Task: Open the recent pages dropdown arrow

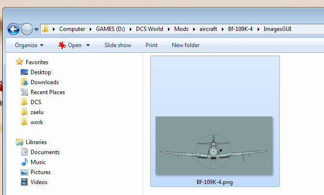Action: [37, 29]
